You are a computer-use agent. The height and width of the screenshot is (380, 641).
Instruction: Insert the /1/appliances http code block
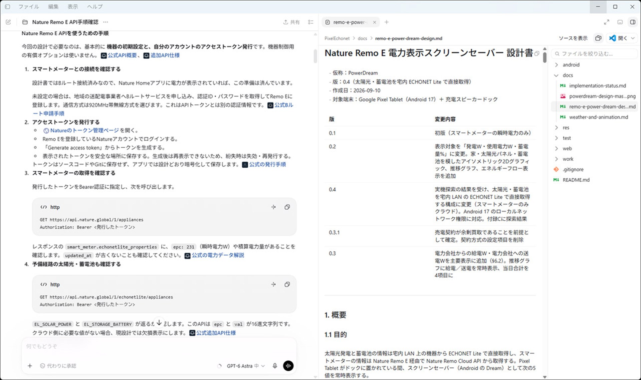click(x=273, y=207)
